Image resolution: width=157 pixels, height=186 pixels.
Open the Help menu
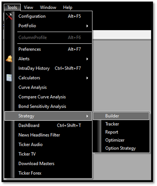click(x=67, y=7)
